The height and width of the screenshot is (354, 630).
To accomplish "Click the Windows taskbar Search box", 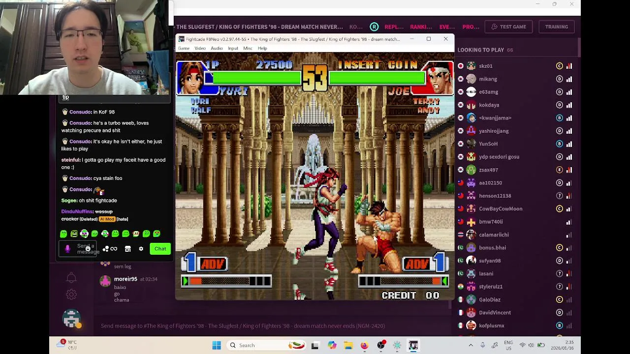I will [266, 345].
